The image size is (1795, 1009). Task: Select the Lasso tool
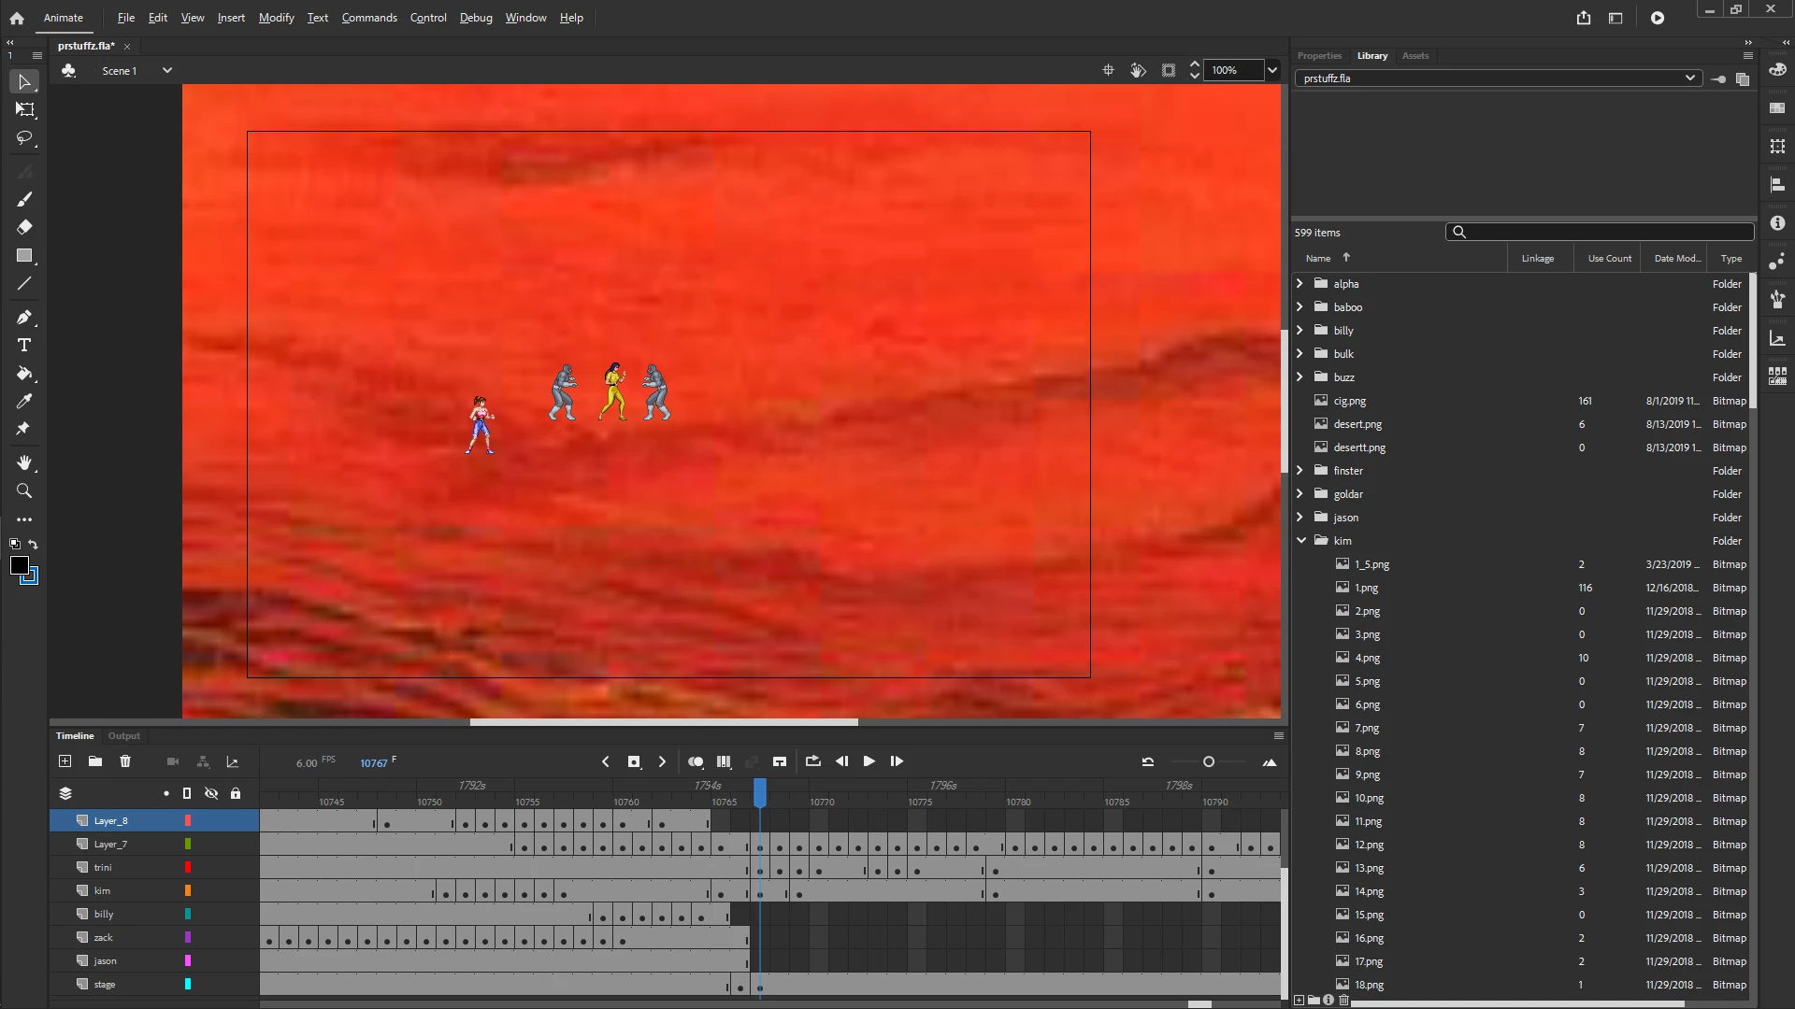click(x=24, y=138)
